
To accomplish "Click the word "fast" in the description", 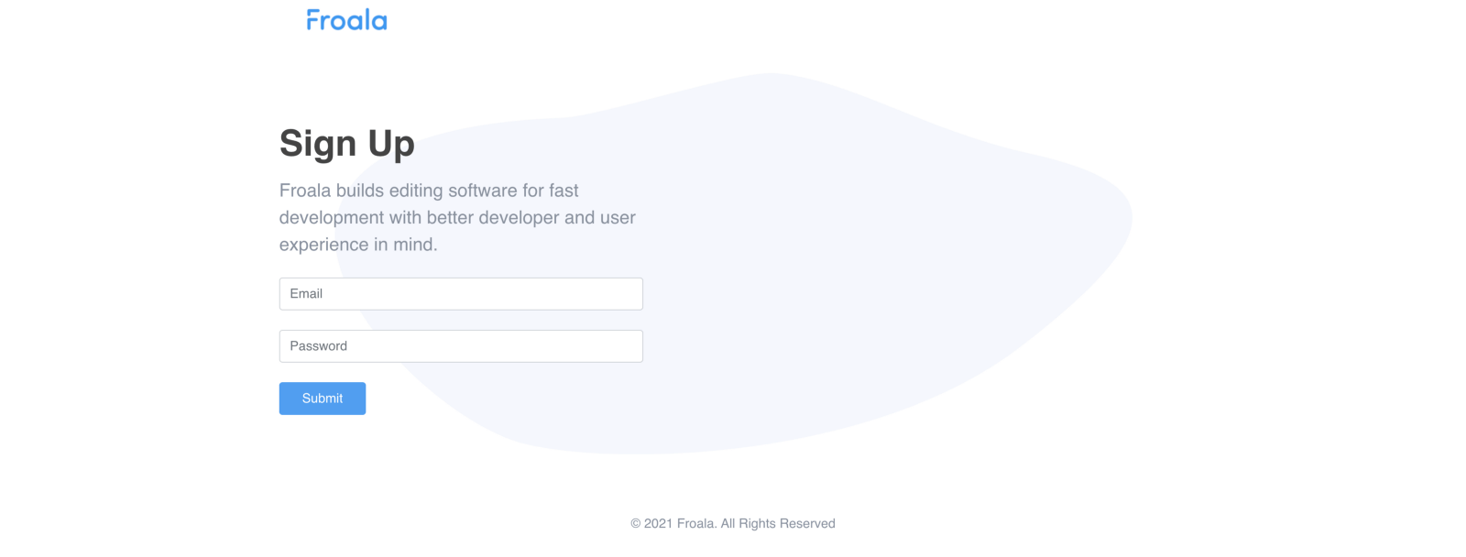I will 563,191.
